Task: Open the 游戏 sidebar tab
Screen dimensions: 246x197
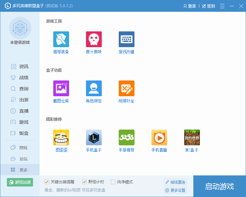Action: pyautogui.click(x=20, y=122)
